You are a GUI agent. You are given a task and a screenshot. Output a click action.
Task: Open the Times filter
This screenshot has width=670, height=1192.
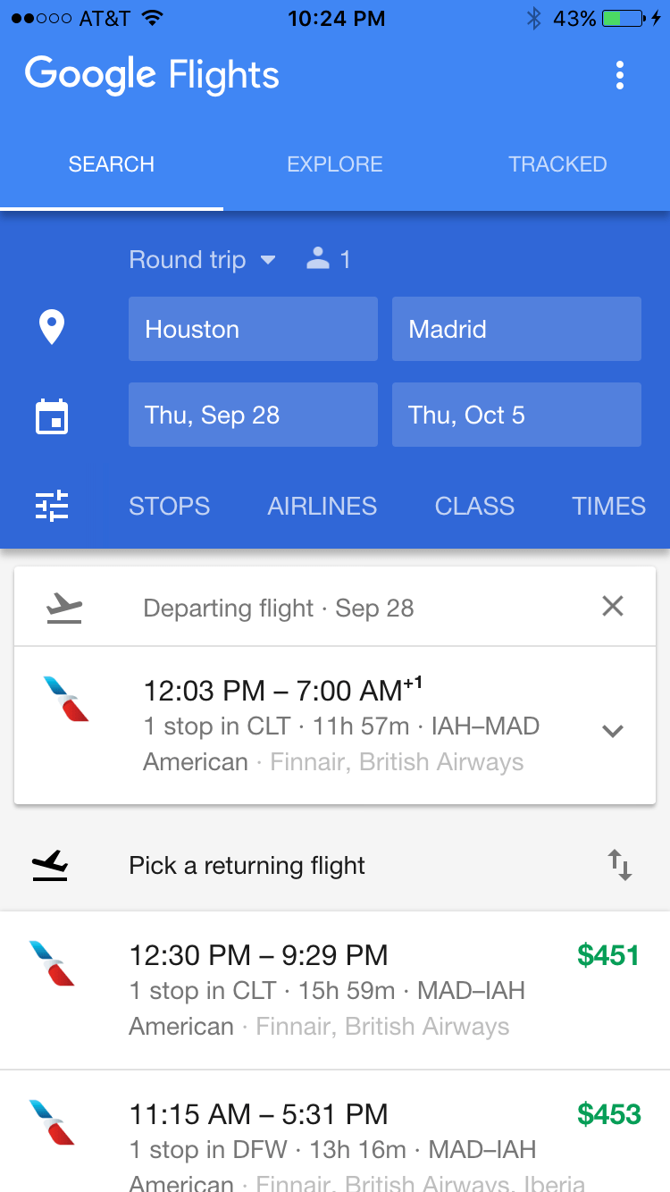(x=609, y=506)
